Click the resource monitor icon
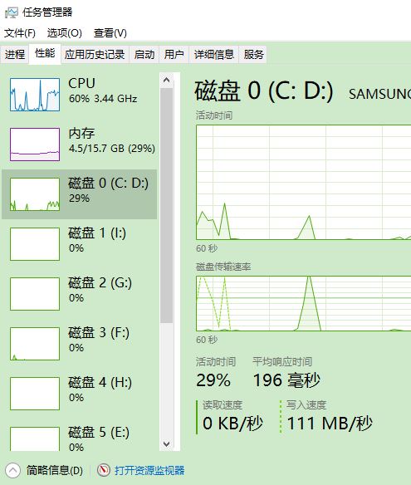The image size is (411, 485). point(104,470)
